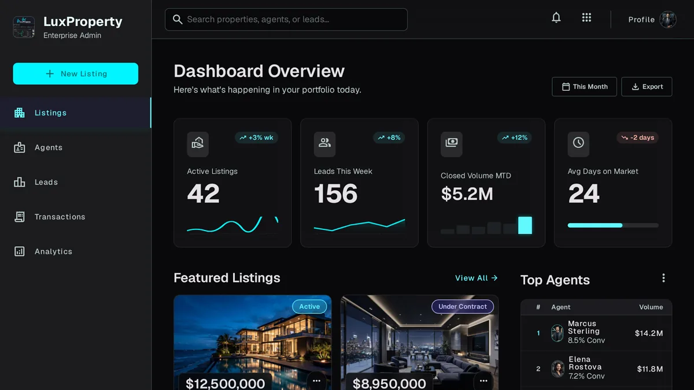Click the Leads bar chart icon
The width and height of the screenshot is (694, 390).
[20, 182]
